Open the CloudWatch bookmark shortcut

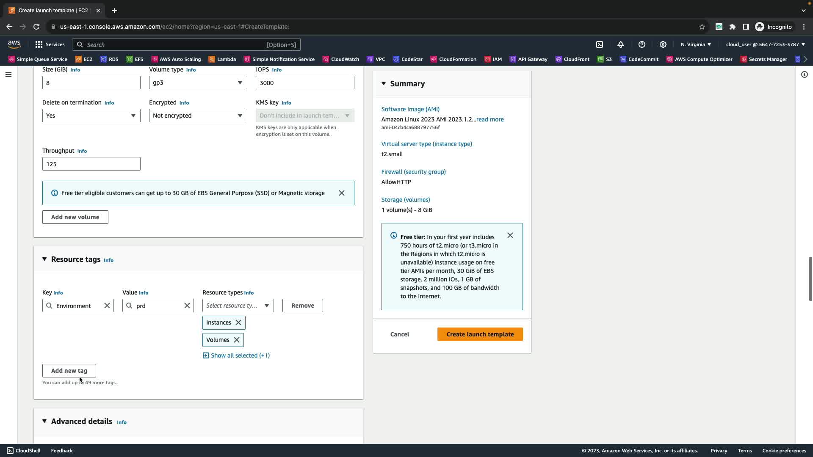(341, 59)
